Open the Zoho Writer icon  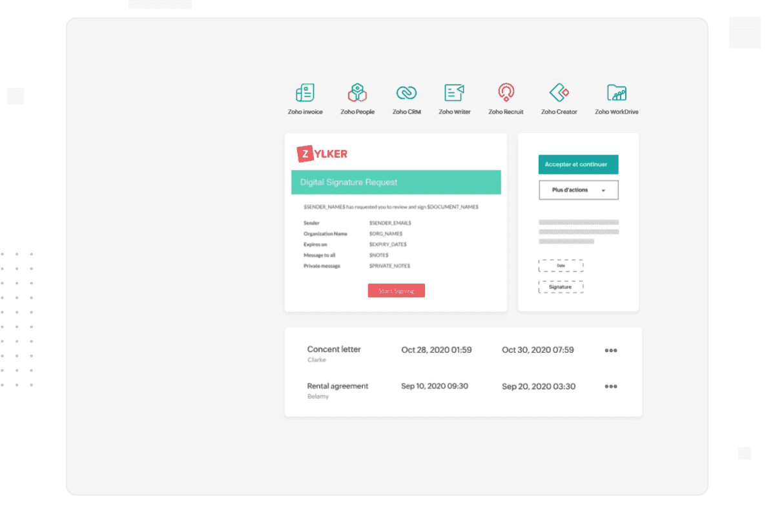click(x=455, y=93)
